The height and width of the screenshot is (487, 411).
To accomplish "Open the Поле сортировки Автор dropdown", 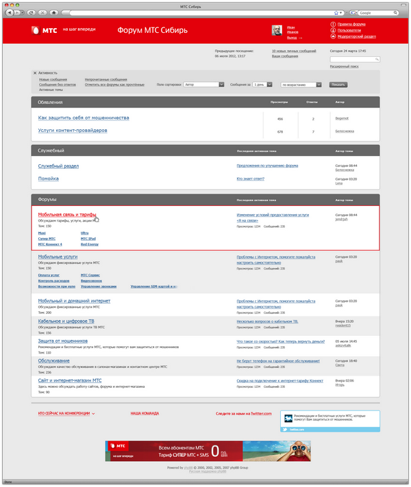I will tap(221, 85).
